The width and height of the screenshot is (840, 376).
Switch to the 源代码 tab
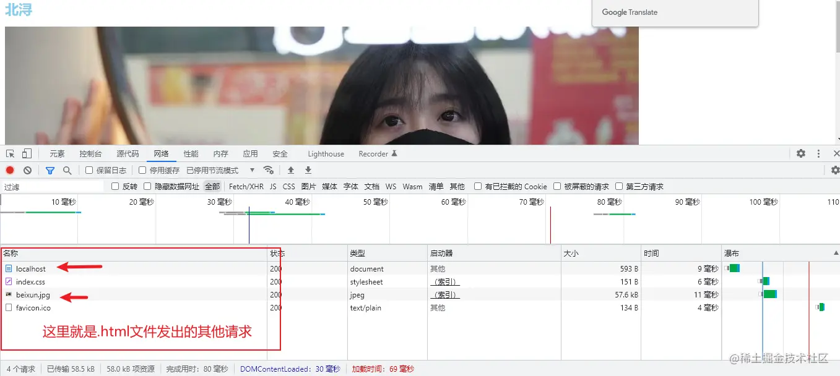(128, 154)
